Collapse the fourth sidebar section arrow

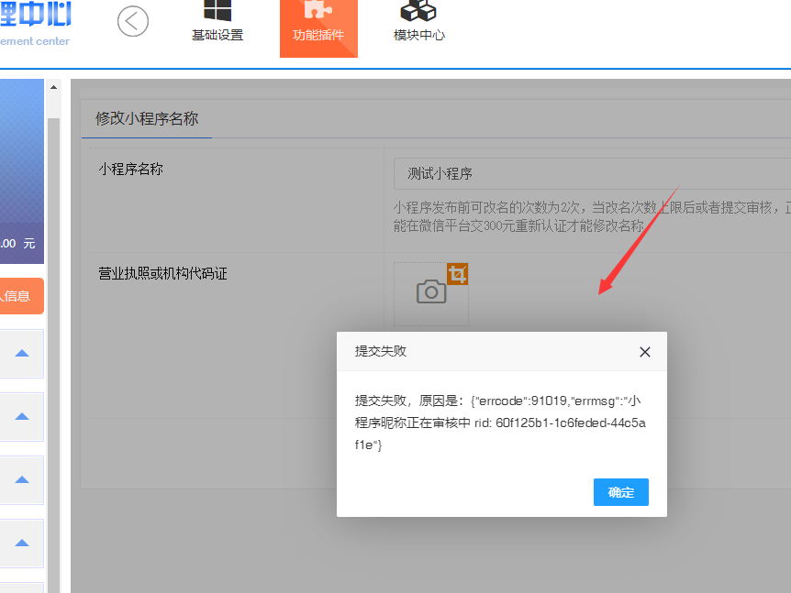point(22,543)
